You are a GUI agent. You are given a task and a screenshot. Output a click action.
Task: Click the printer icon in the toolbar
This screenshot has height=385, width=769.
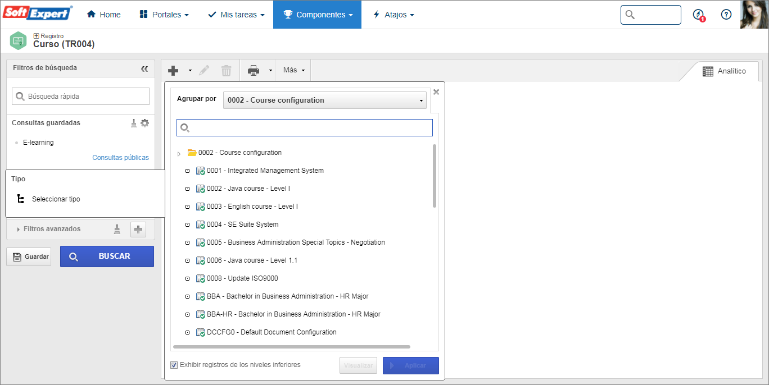(254, 70)
